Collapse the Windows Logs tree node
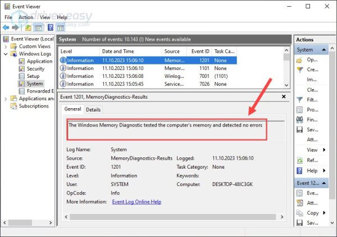Viewport: 337px width, 237px height. point(6,54)
